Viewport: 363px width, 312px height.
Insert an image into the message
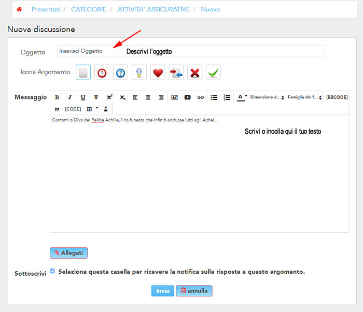pos(174,97)
